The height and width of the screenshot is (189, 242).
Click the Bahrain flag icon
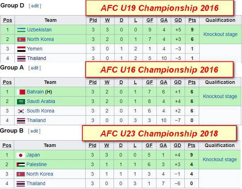pos(21,92)
